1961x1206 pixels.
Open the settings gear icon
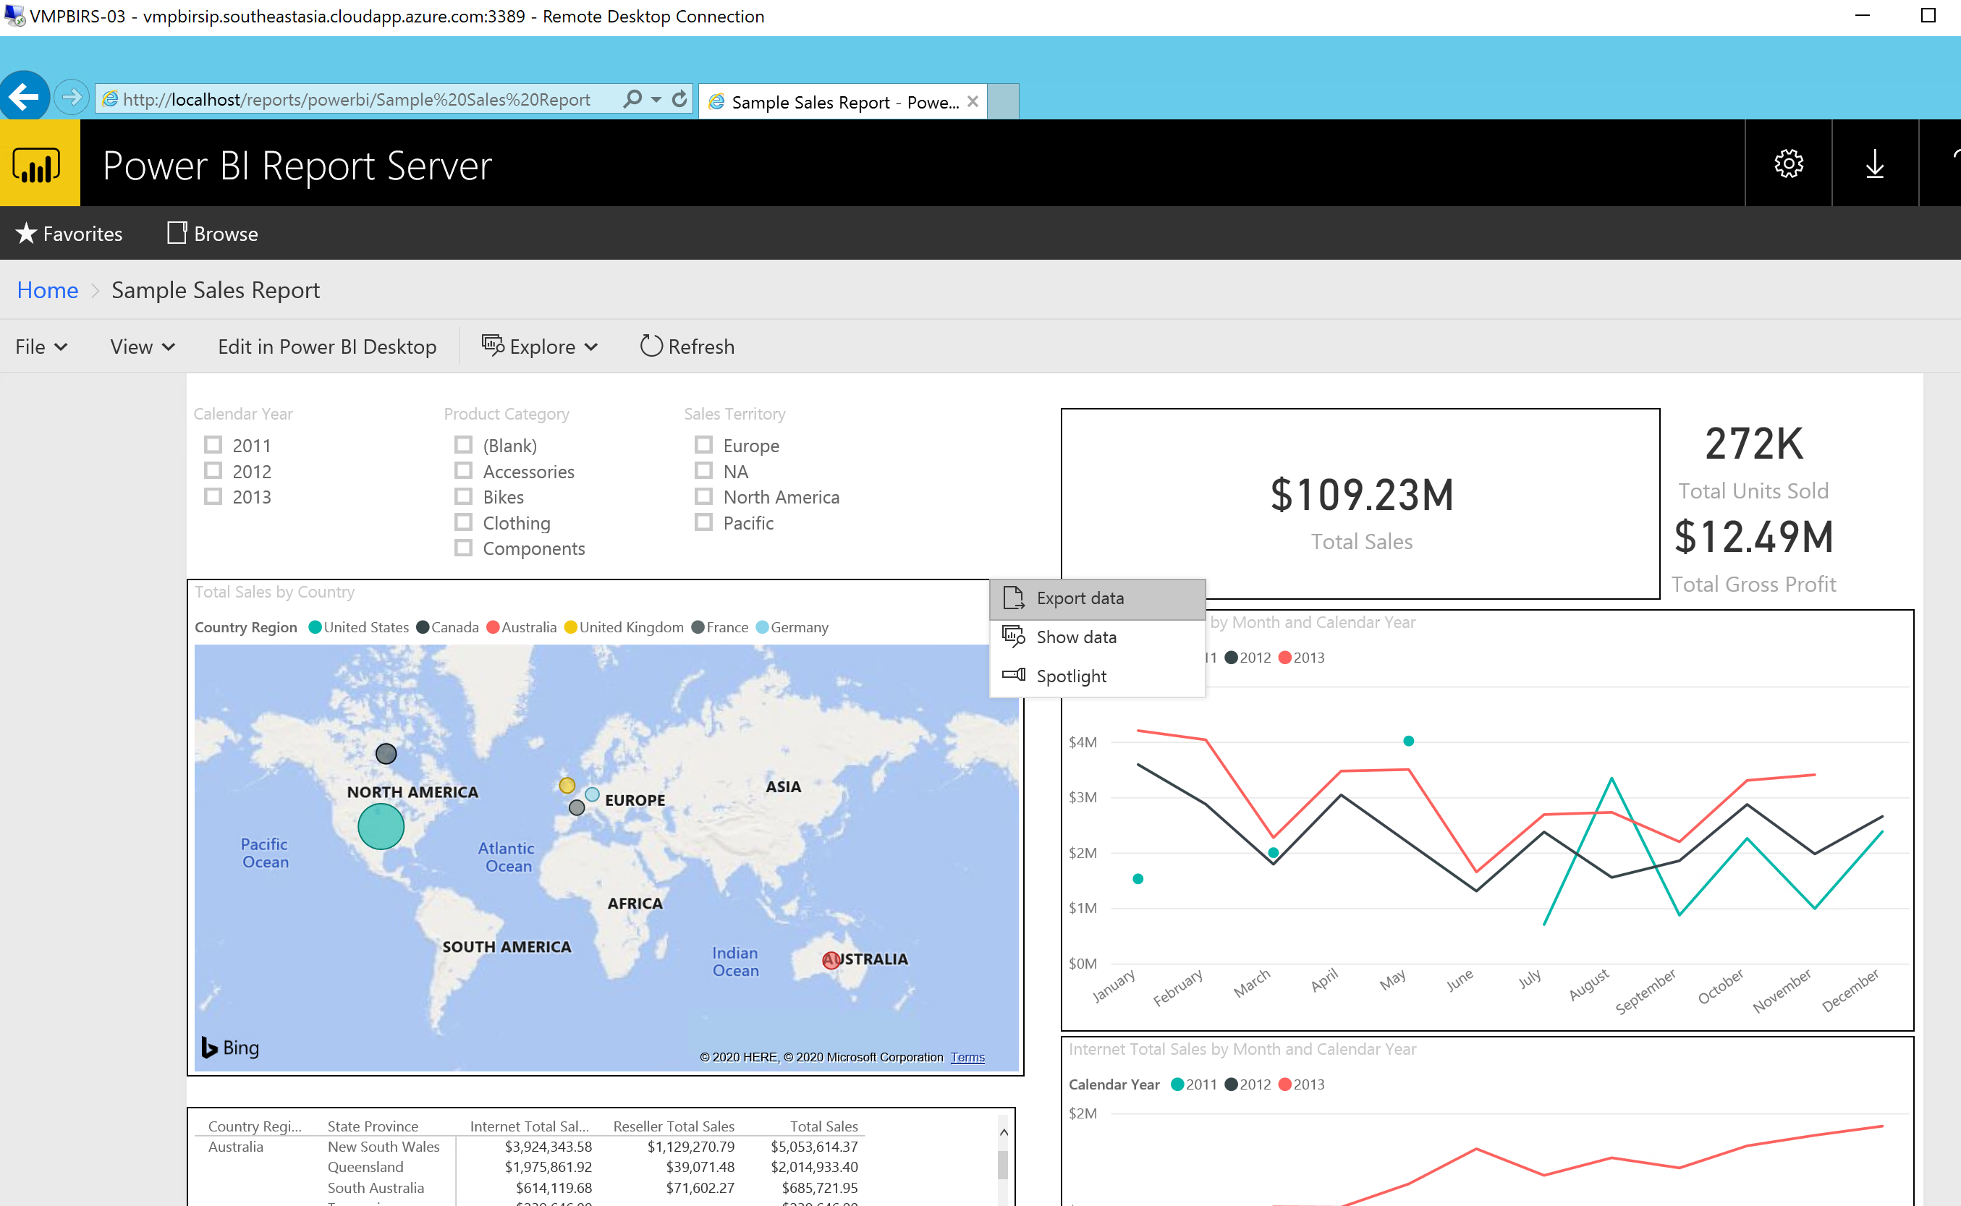[x=1788, y=164]
